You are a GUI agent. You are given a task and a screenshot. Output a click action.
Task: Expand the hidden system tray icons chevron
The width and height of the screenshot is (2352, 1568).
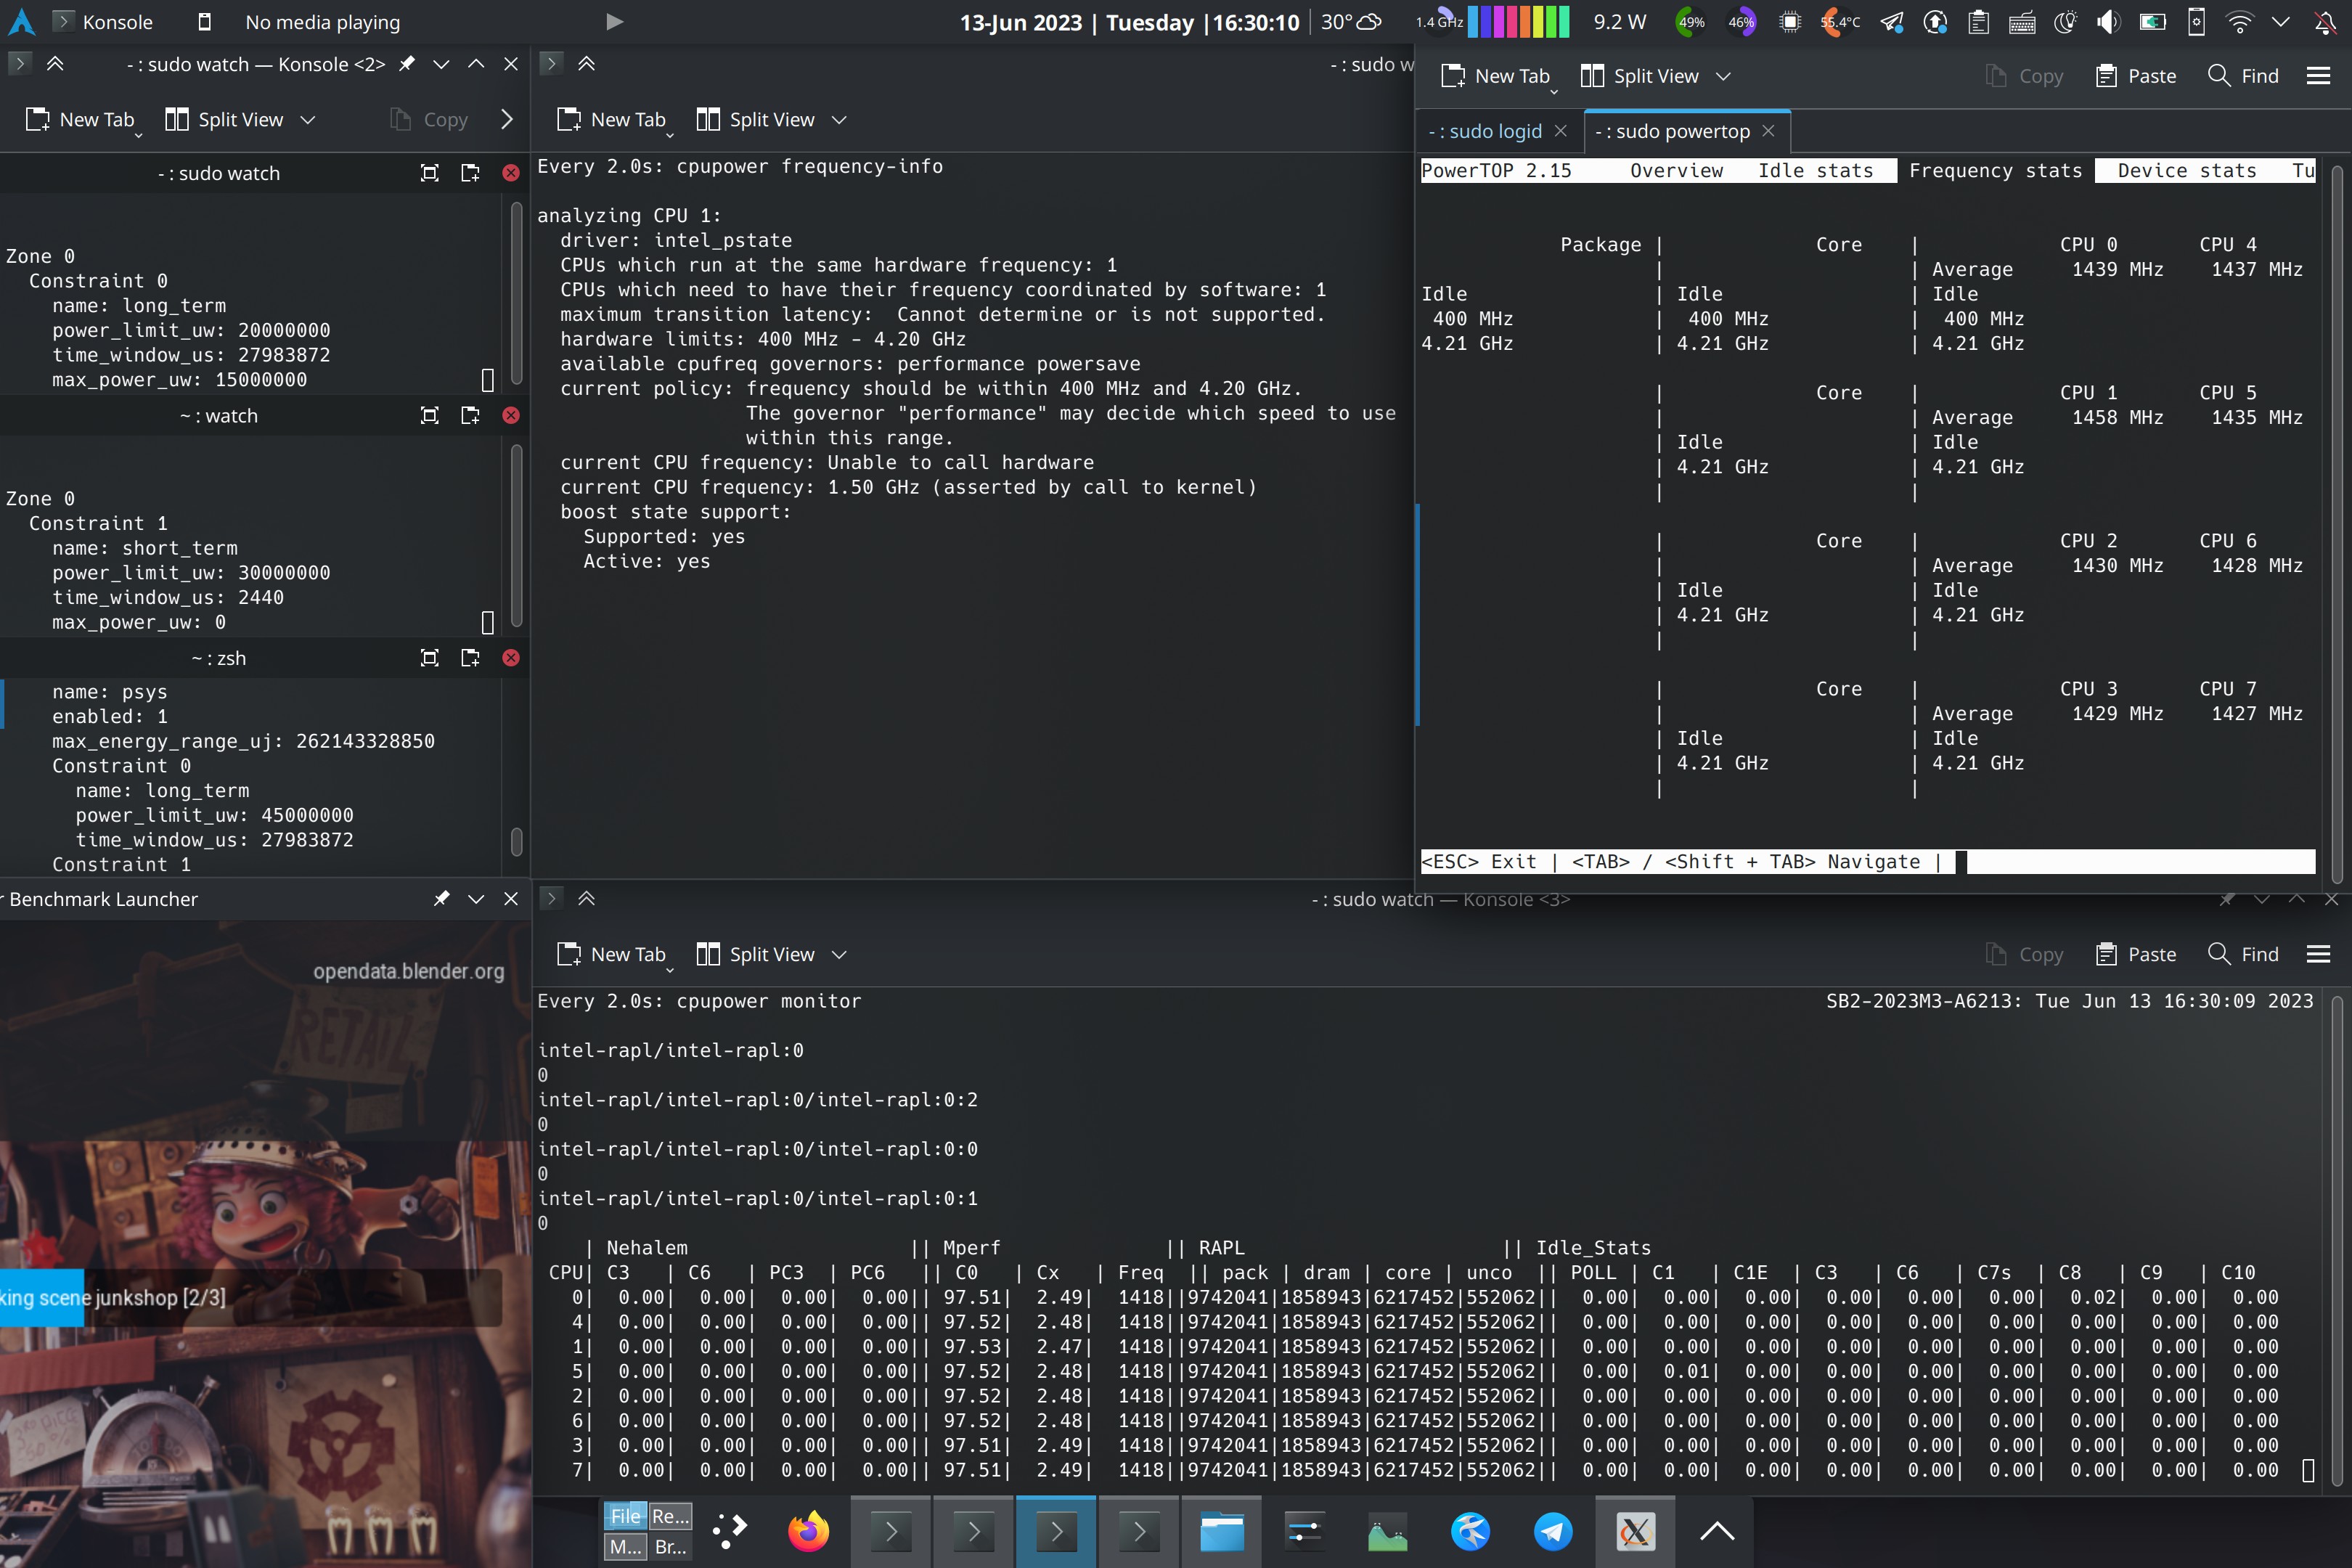coord(2281,21)
